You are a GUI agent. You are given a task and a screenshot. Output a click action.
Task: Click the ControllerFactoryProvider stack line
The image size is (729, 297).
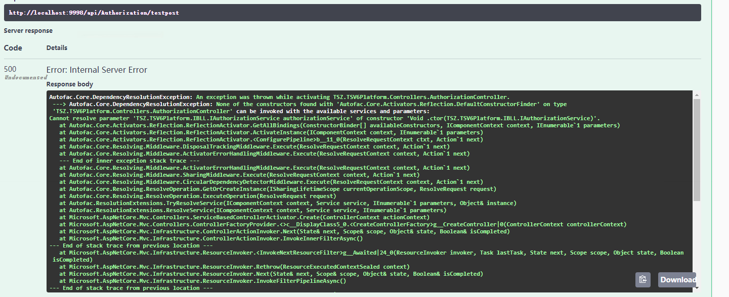[343, 224]
